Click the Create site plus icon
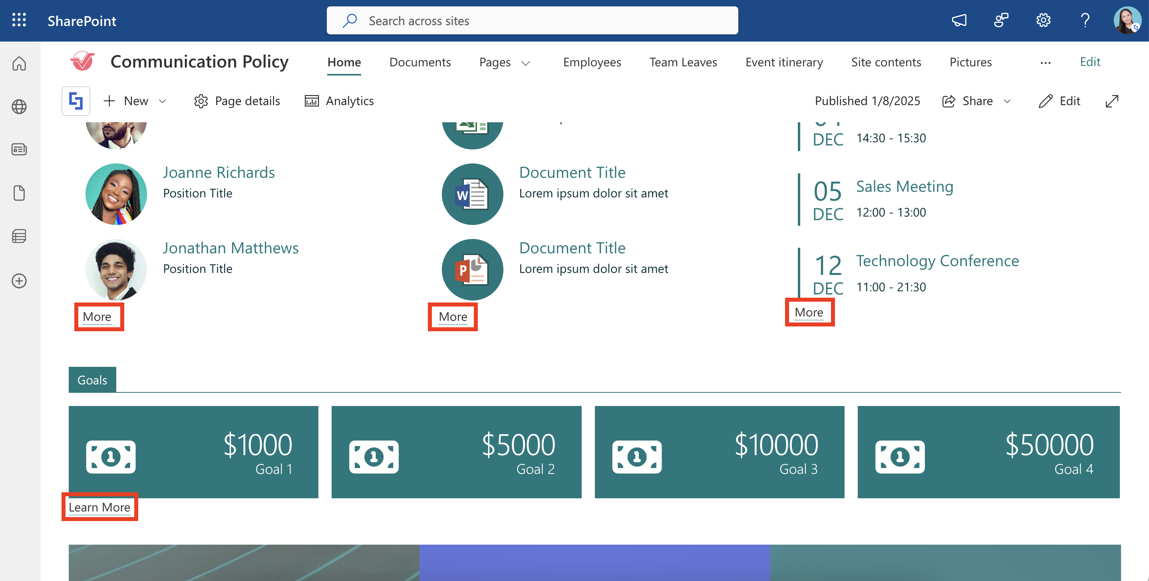1149x581 pixels. (19, 281)
